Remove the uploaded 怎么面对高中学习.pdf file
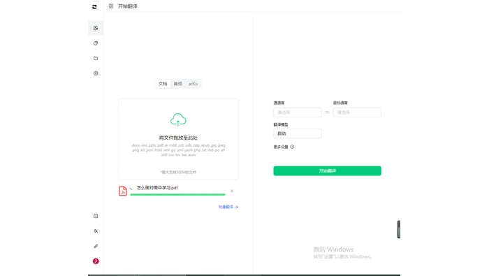The image size is (489, 276). [x=232, y=191]
